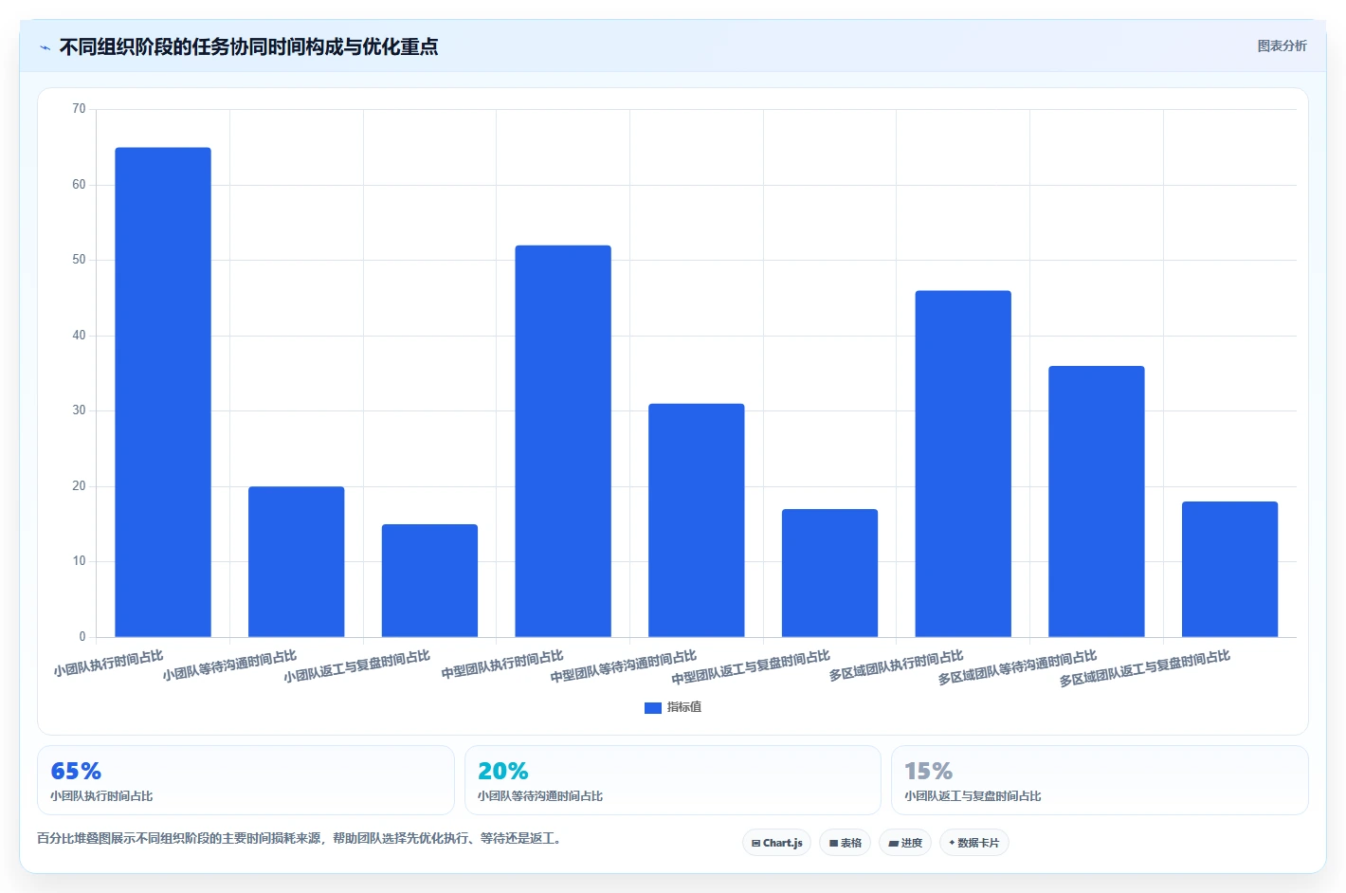The height and width of the screenshot is (893, 1346).
Task: Click the 图表分析 label in header
Action: [1282, 46]
